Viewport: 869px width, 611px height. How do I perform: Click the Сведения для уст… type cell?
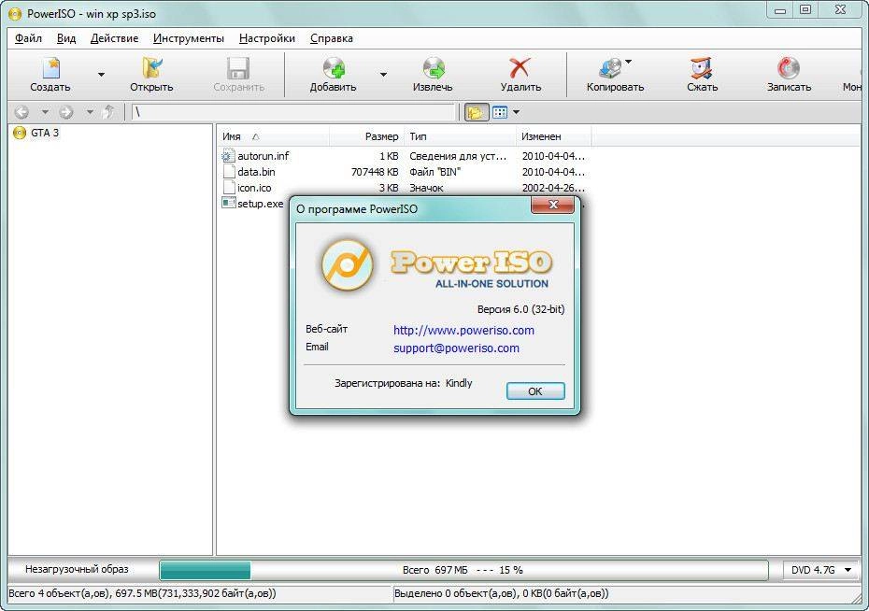point(458,156)
